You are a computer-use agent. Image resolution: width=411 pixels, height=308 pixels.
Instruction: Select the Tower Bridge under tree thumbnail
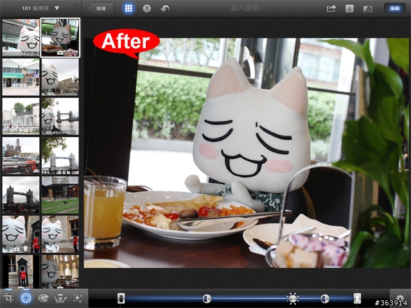pyautogui.click(x=60, y=155)
